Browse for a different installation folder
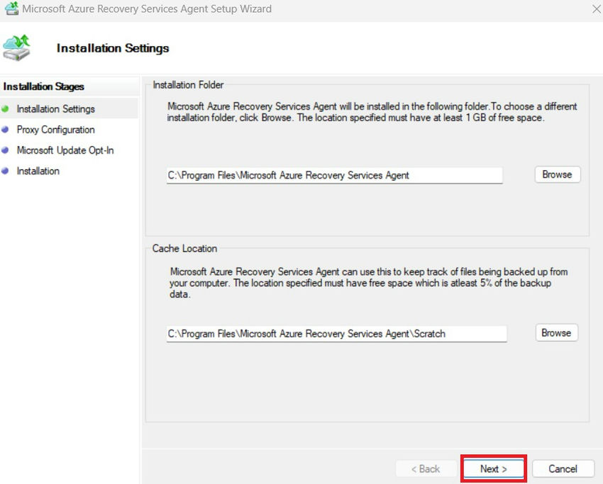 557,174
